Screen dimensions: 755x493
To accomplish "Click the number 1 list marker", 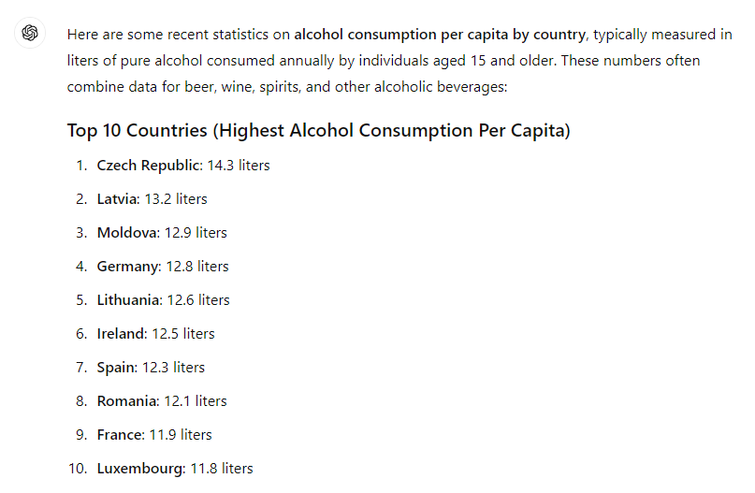I will coord(81,166).
